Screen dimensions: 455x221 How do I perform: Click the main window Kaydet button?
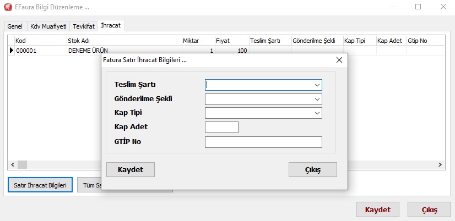click(x=377, y=210)
